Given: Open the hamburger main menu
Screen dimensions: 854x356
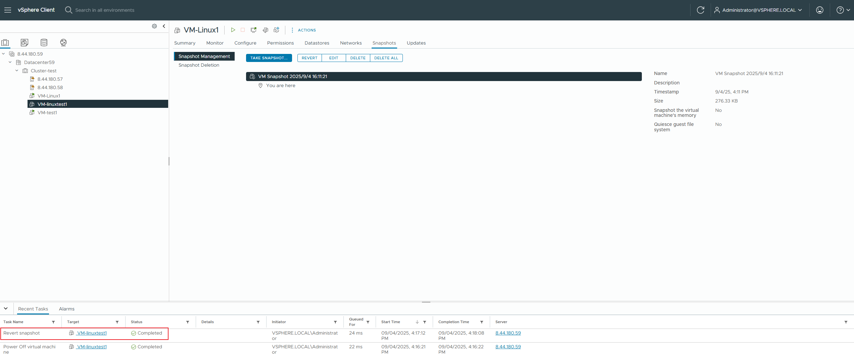Looking at the screenshot, I should pos(7,10).
